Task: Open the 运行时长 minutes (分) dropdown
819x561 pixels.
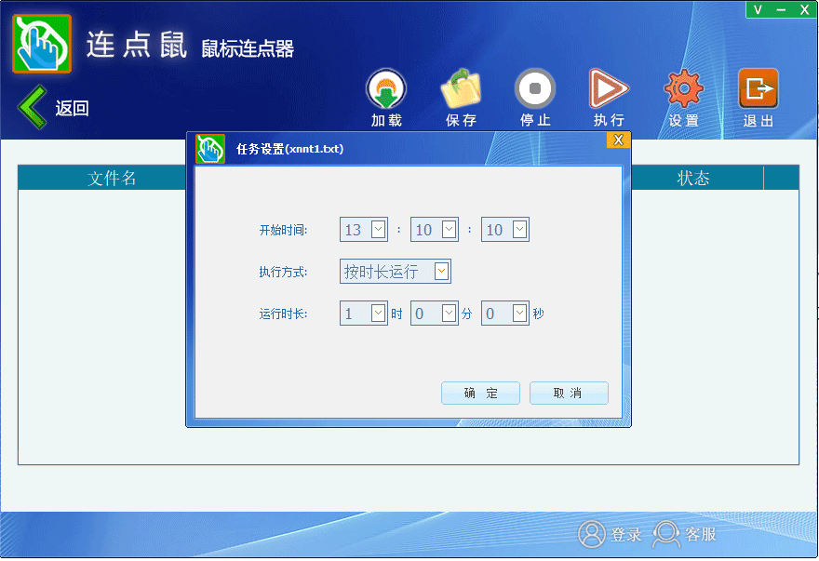Action: click(450, 314)
